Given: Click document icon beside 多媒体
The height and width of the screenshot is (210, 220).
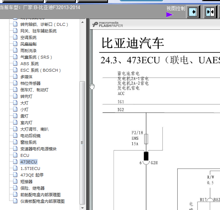Looking at the screenshot, I should [x=15, y=76].
